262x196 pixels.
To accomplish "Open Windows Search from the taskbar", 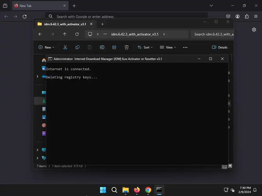I will tap(114, 190).
